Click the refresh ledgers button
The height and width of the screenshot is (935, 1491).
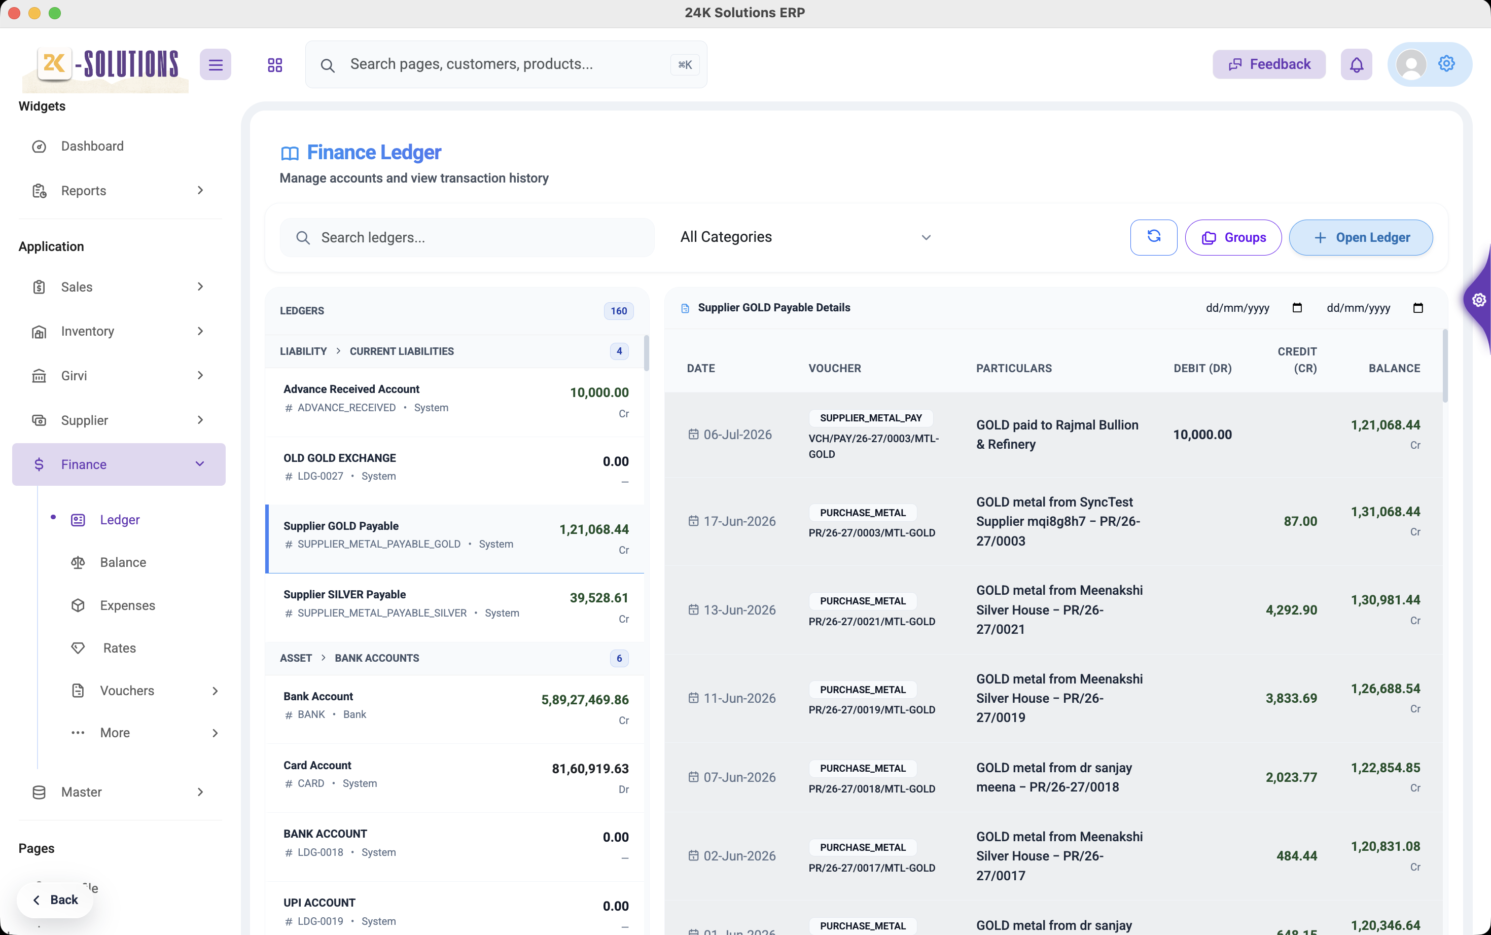pos(1154,237)
